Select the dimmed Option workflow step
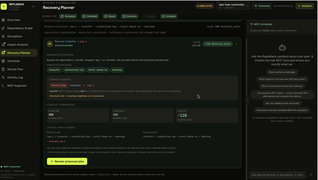Viewport: 318px width, 180px height. pyautogui.click(x=149, y=16)
